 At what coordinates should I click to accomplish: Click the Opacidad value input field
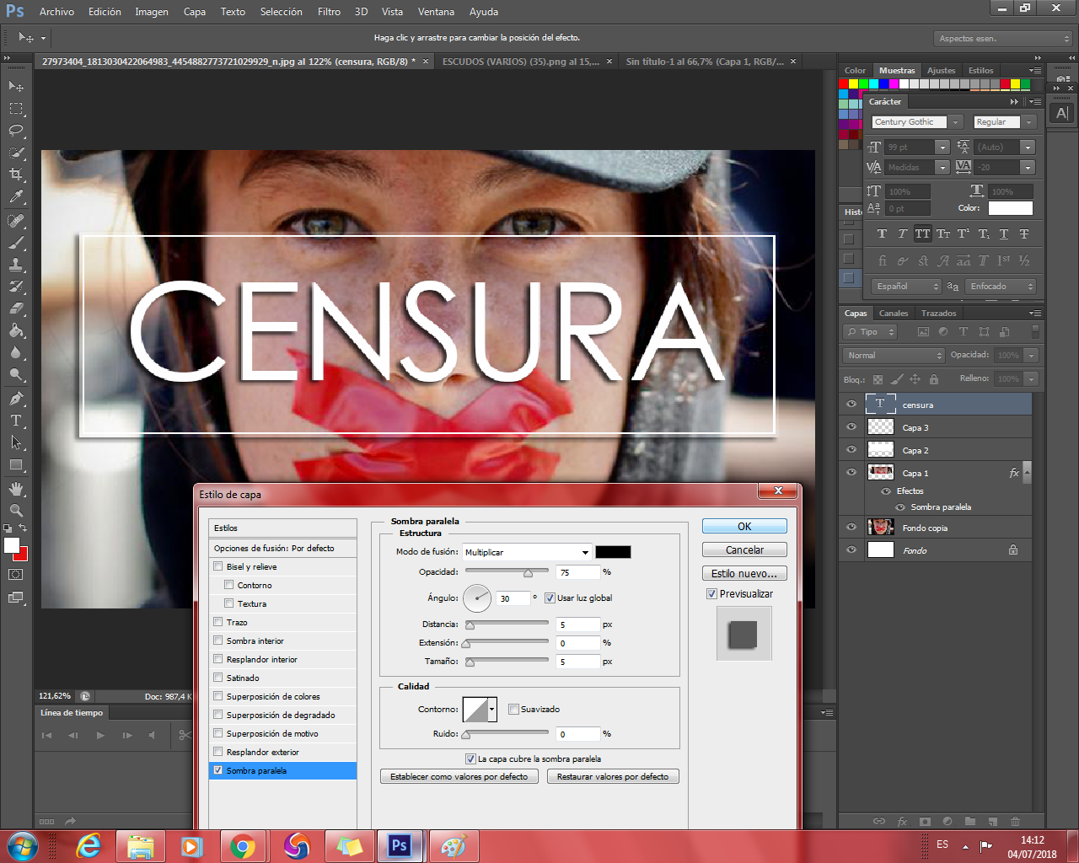(x=577, y=572)
